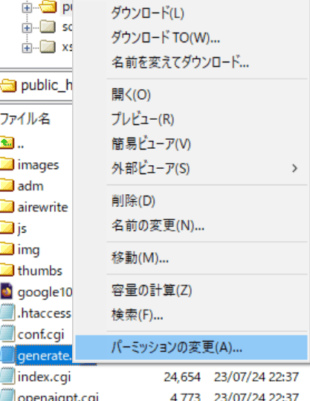Click the images folder icon
This screenshot has height=401, width=310.
pyautogui.click(x=7, y=164)
